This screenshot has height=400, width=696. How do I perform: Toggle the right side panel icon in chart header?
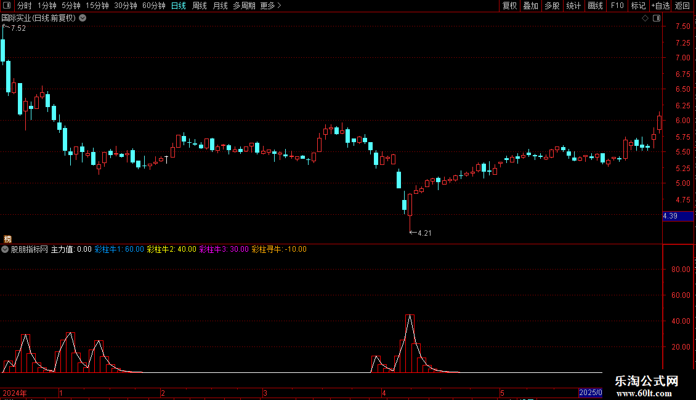pos(657,18)
